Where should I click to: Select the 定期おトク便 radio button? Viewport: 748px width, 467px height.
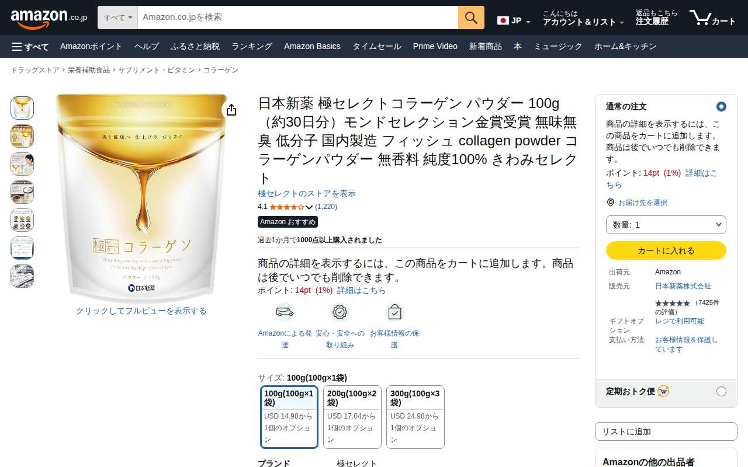click(x=721, y=391)
